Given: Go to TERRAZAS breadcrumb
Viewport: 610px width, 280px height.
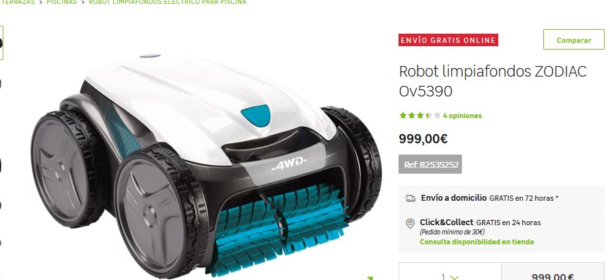Looking at the screenshot, I should 18,2.
